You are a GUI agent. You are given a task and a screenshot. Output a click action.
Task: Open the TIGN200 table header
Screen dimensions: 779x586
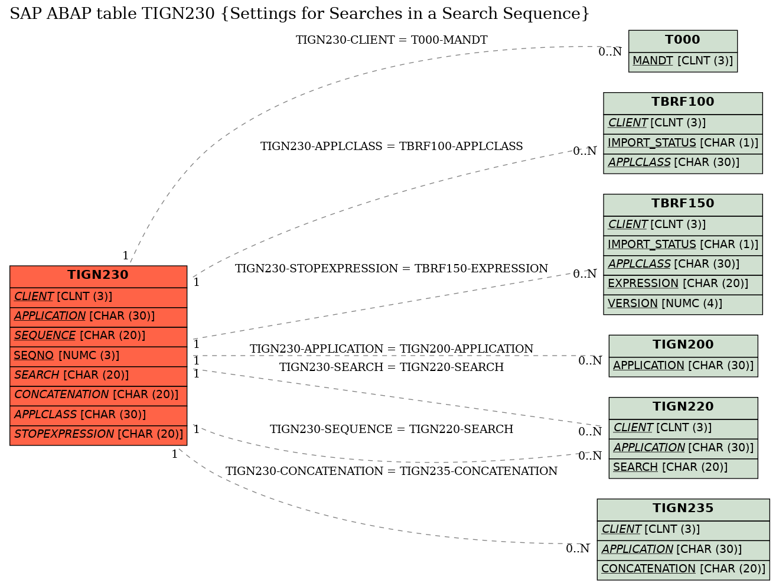(x=683, y=346)
